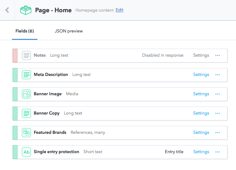Image resolution: width=236 pixels, height=170 pixels.
Task: Grab the green handle of Featured Brands
Action: pos(15,133)
